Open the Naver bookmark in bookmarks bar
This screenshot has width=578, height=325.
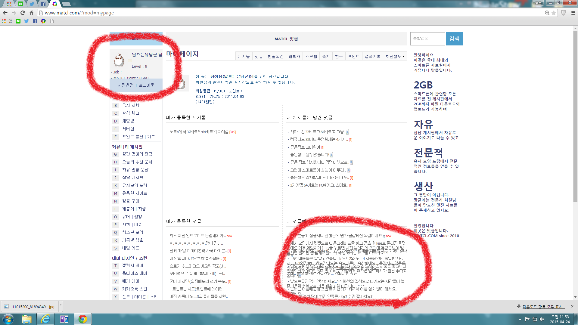click(x=18, y=21)
